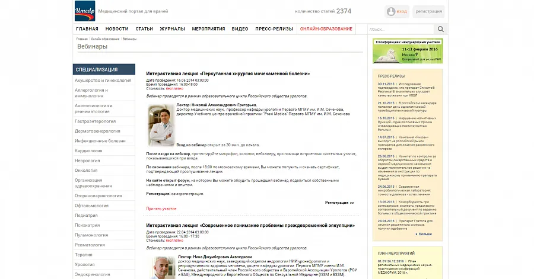Open the СТАТЬИ menu item
The width and height of the screenshot is (534, 279).
pyautogui.click(x=144, y=29)
